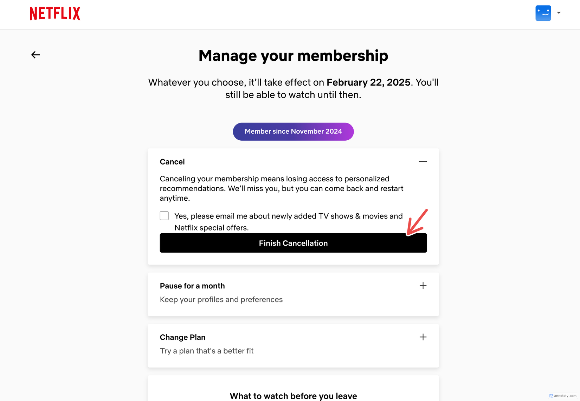Uncheck the newly added TV shows email consent

[164, 216]
